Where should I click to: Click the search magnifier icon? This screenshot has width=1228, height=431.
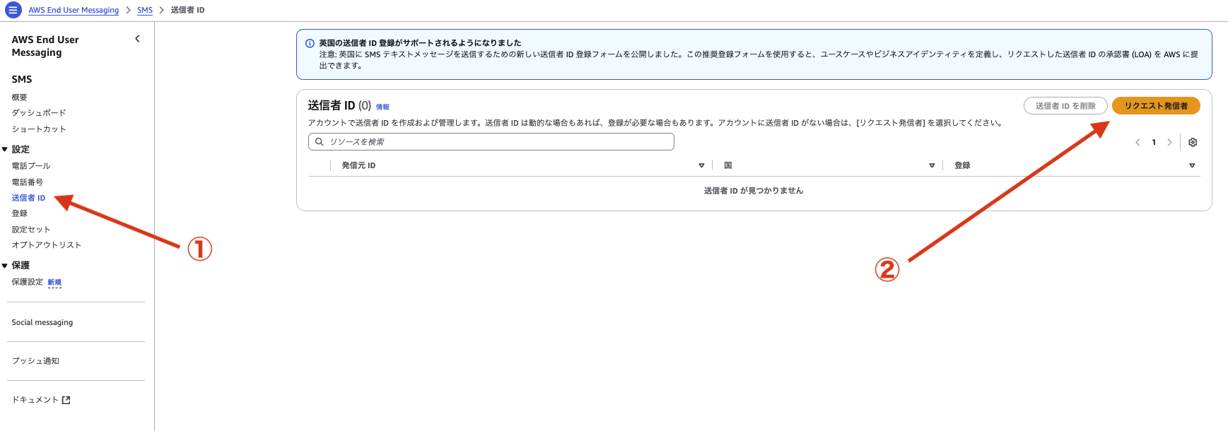320,141
